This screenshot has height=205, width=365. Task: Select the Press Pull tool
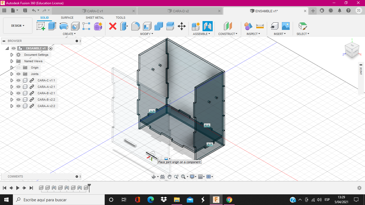[x=124, y=26]
